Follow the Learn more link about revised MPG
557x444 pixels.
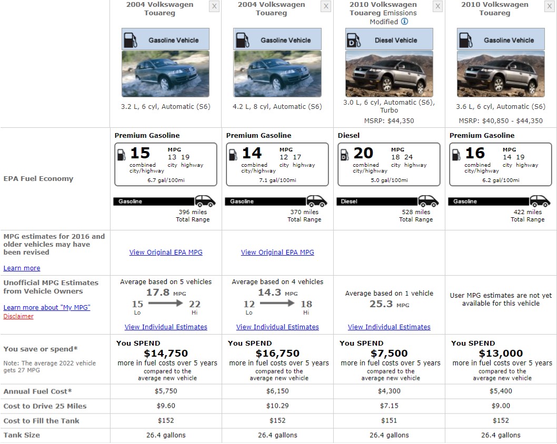tap(22, 268)
